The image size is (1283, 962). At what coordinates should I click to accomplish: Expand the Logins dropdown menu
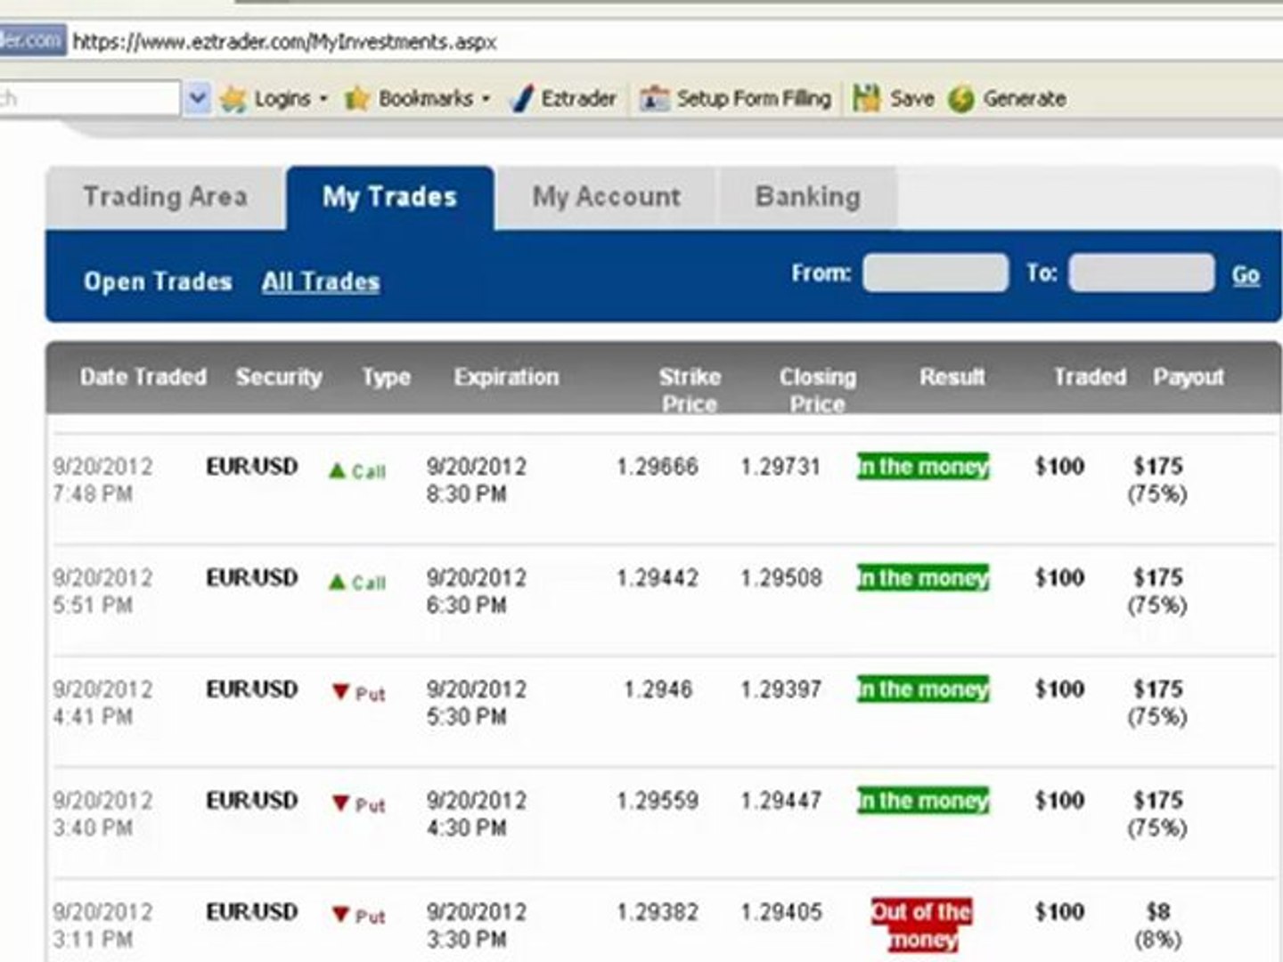click(323, 99)
